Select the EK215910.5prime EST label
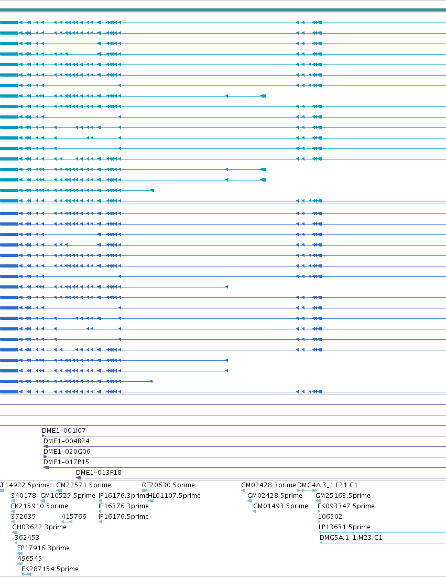The width and height of the screenshot is (446, 577). (x=39, y=506)
